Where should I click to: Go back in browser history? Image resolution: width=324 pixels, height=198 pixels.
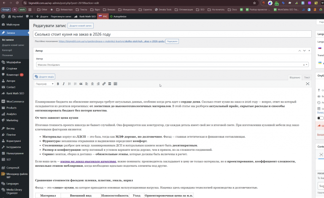pos(4,3)
